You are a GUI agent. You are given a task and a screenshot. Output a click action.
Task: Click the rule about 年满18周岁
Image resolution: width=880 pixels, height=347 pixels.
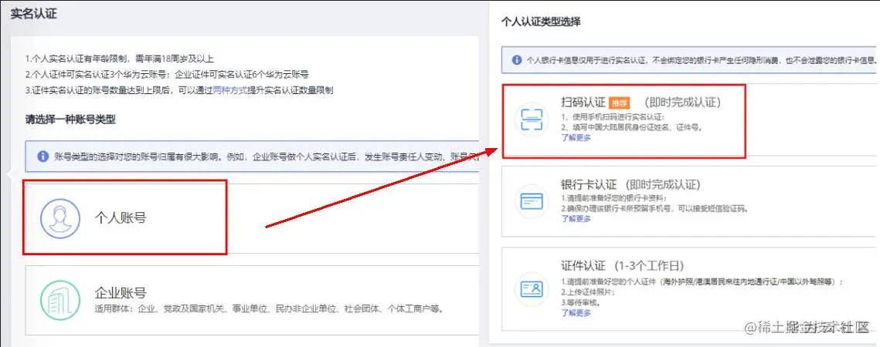pos(120,59)
